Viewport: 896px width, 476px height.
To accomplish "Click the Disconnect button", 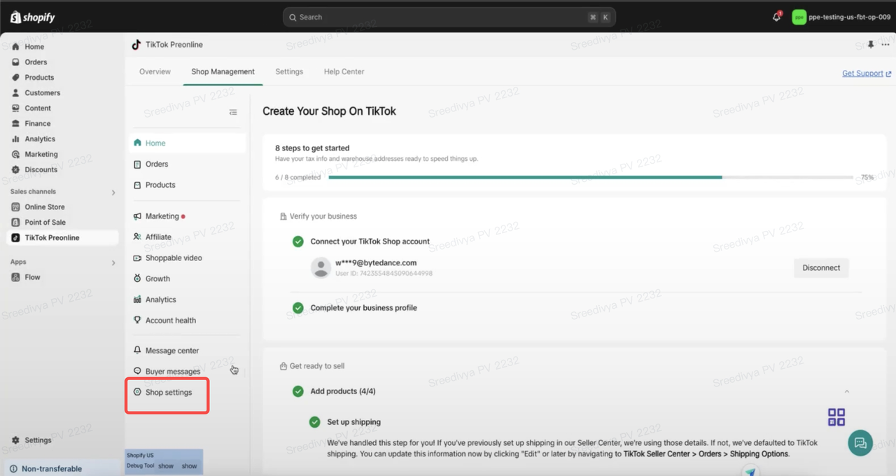I will [821, 268].
